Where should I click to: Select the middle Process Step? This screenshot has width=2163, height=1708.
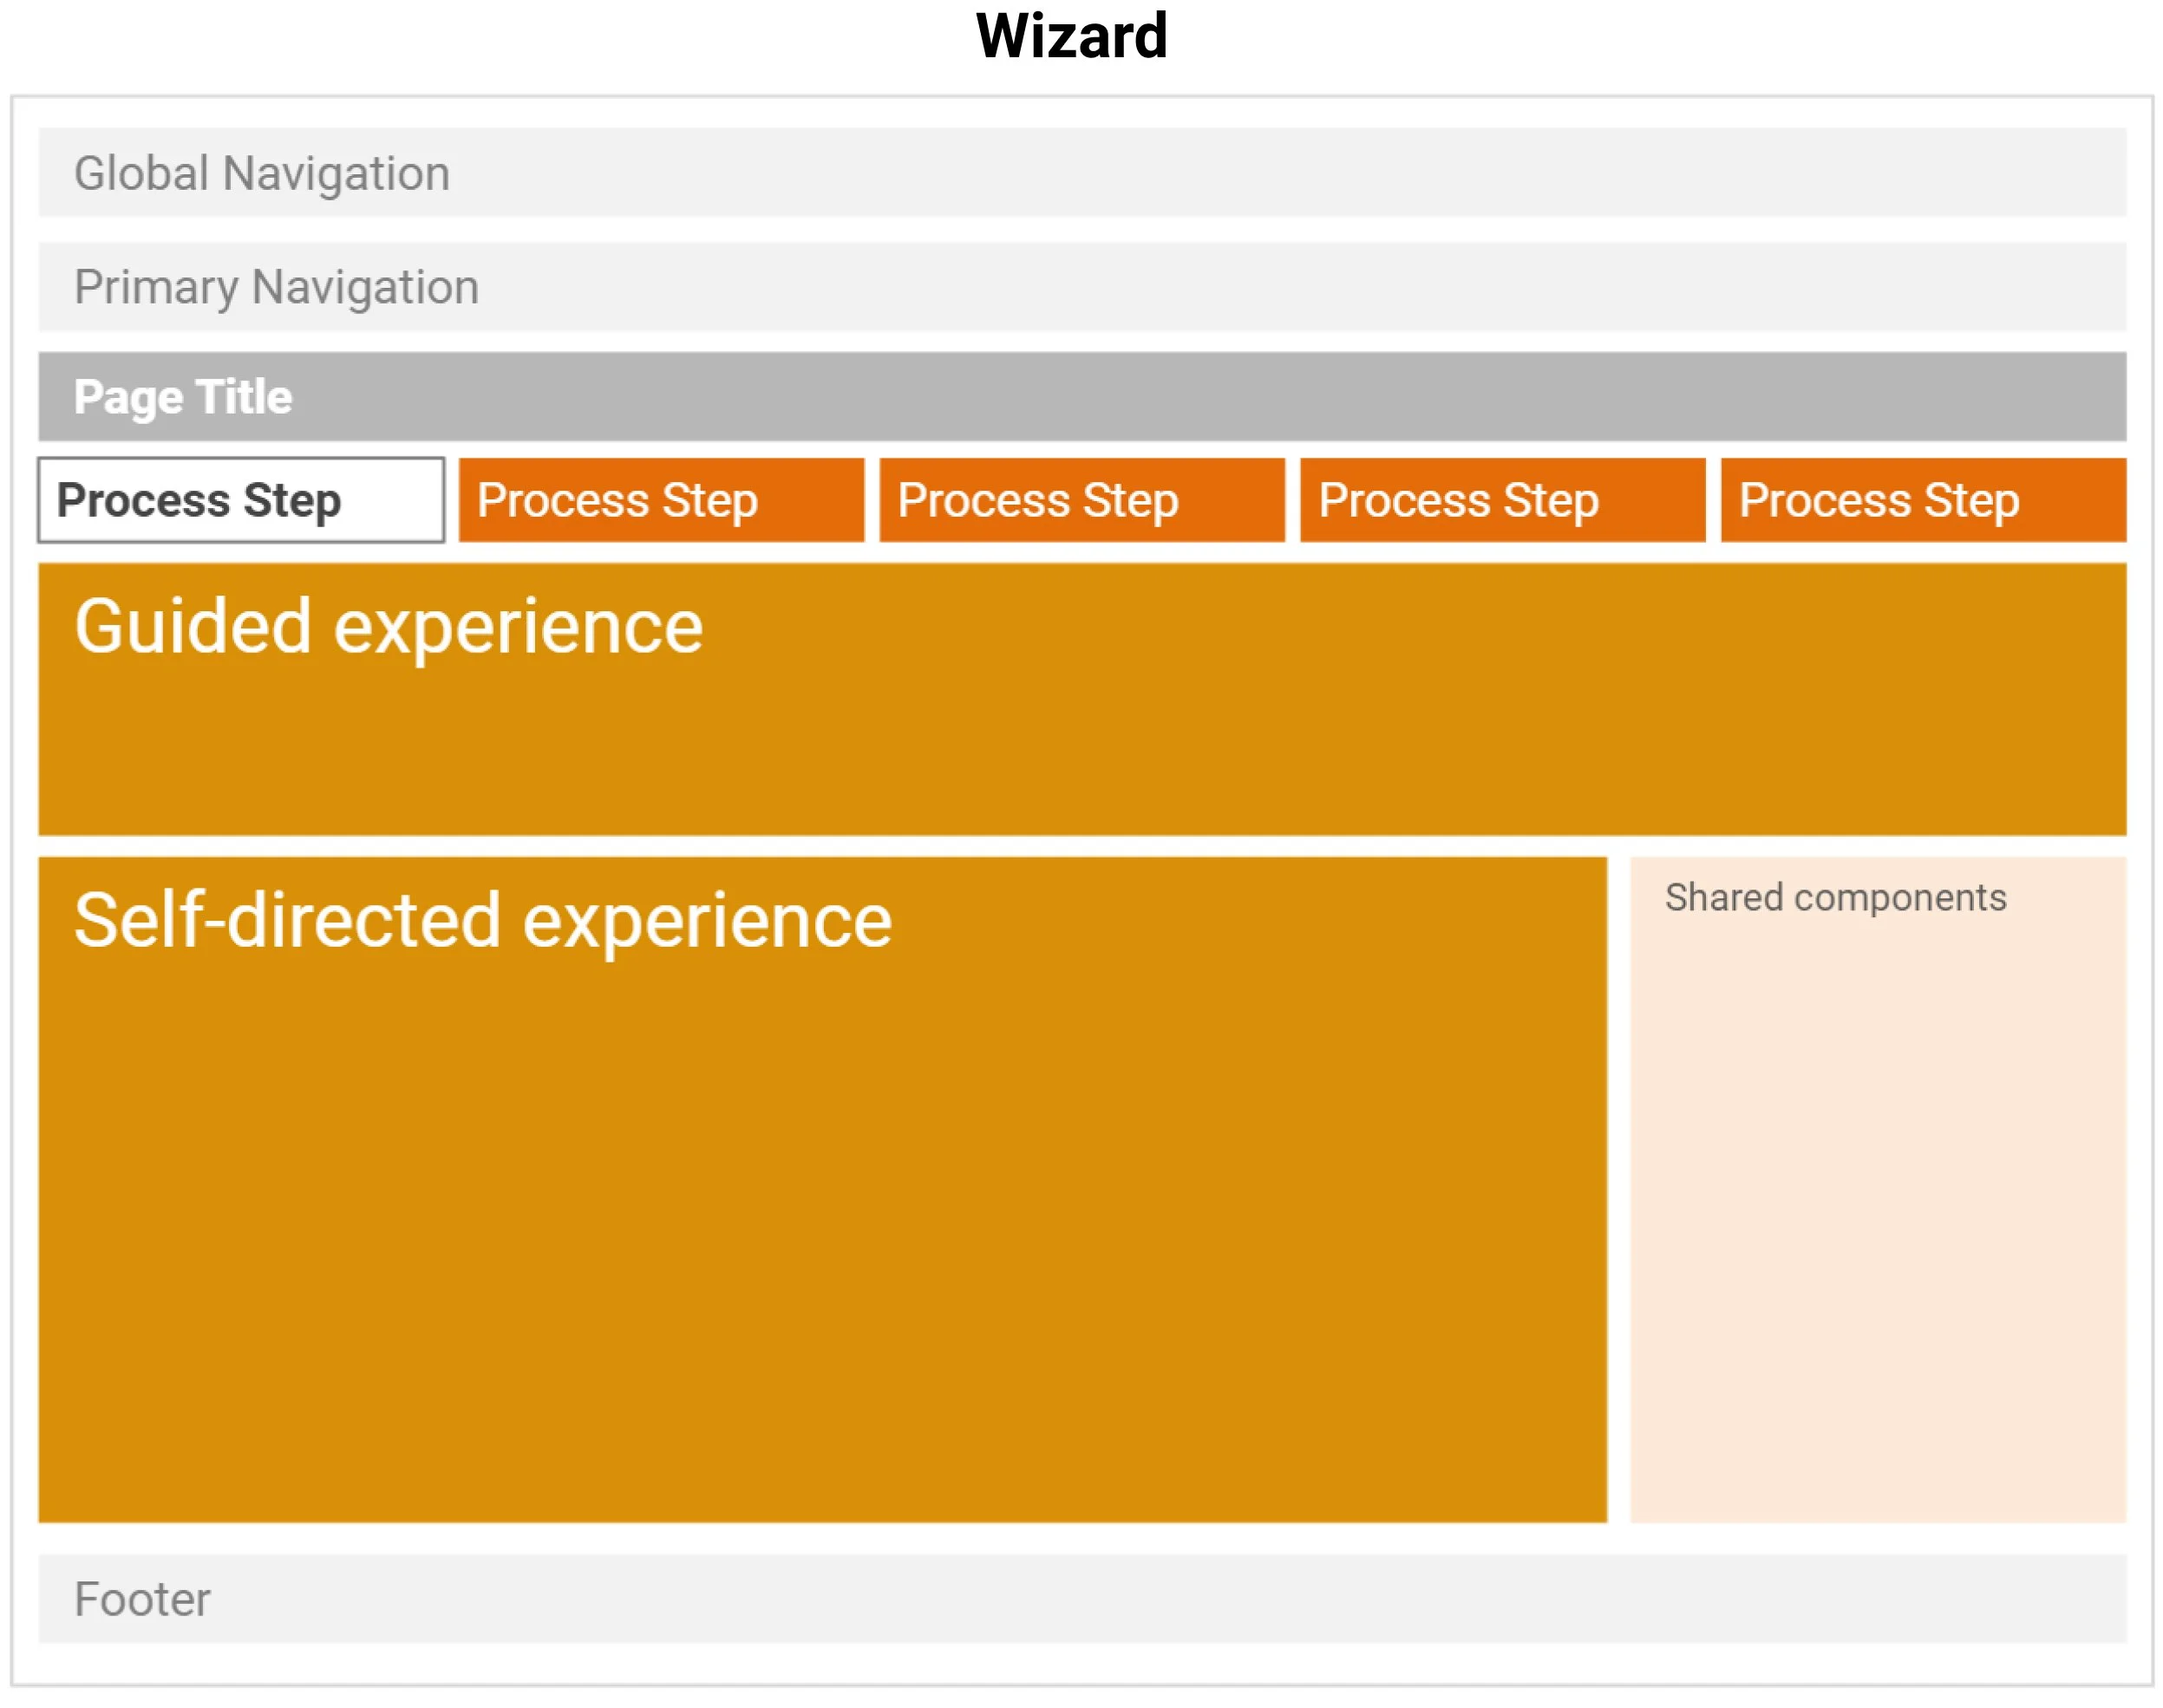click(x=1081, y=500)
